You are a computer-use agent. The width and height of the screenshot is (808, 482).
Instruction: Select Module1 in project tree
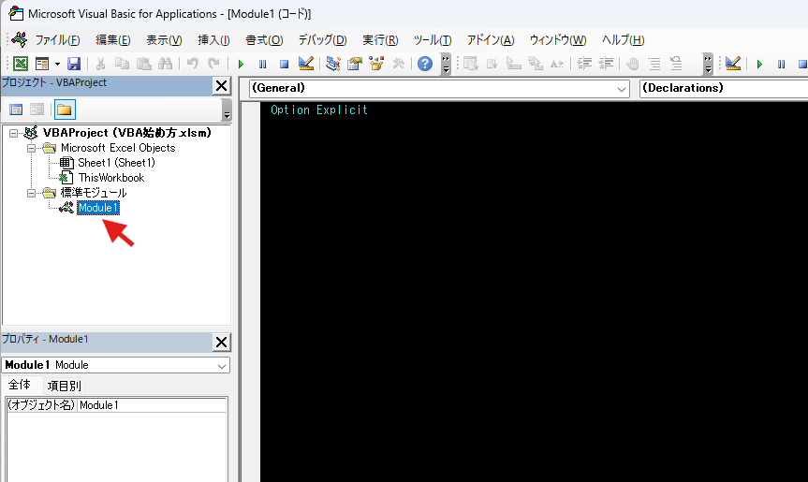click(98, 208)
